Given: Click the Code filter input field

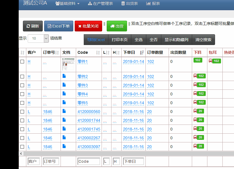Looking at the screenshot, I should click(x=89, y=161).
